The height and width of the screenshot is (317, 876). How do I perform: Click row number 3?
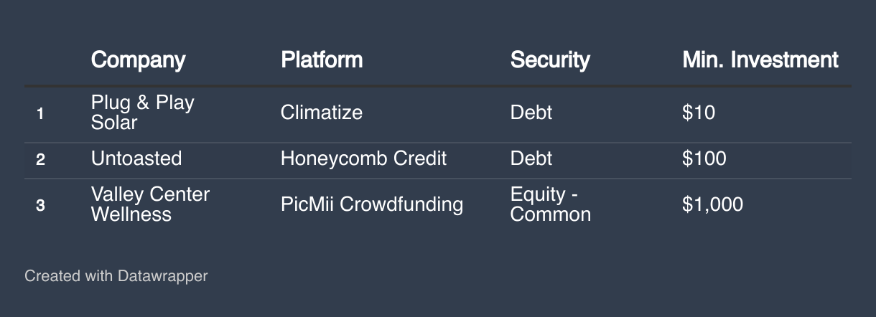pyautogui.click(x=40, y=205)
